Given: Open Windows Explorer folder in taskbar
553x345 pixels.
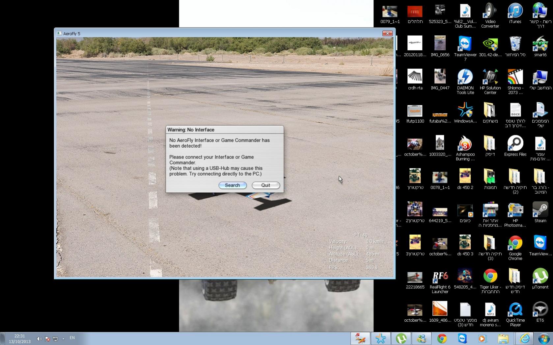Looking at the screenshot, I should pos(503,338).
